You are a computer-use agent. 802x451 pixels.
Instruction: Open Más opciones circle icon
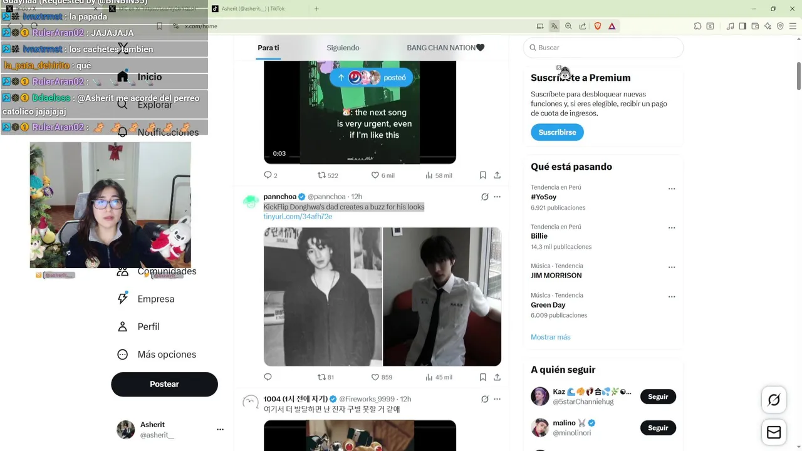(123, 354)
